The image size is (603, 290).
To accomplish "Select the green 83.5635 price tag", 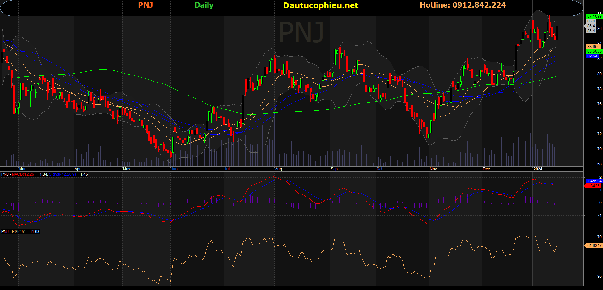I will point(594,51).
